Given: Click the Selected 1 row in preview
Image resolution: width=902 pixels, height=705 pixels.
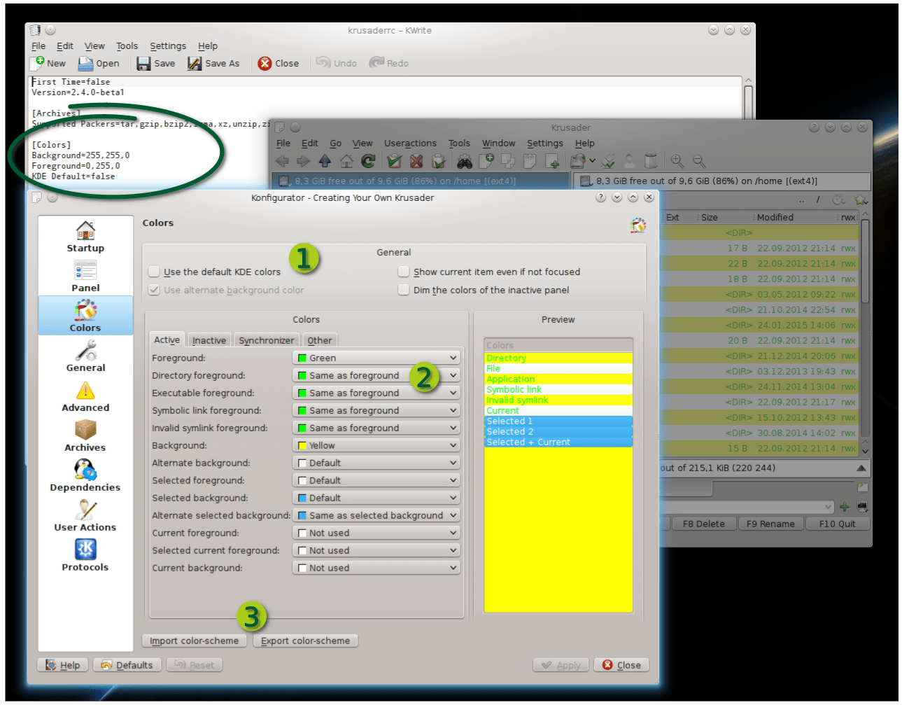Looking at the screenshot, I should pos(558,421).
